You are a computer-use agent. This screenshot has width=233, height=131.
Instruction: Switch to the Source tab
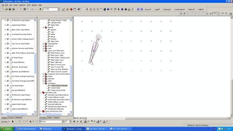(11, 117)
